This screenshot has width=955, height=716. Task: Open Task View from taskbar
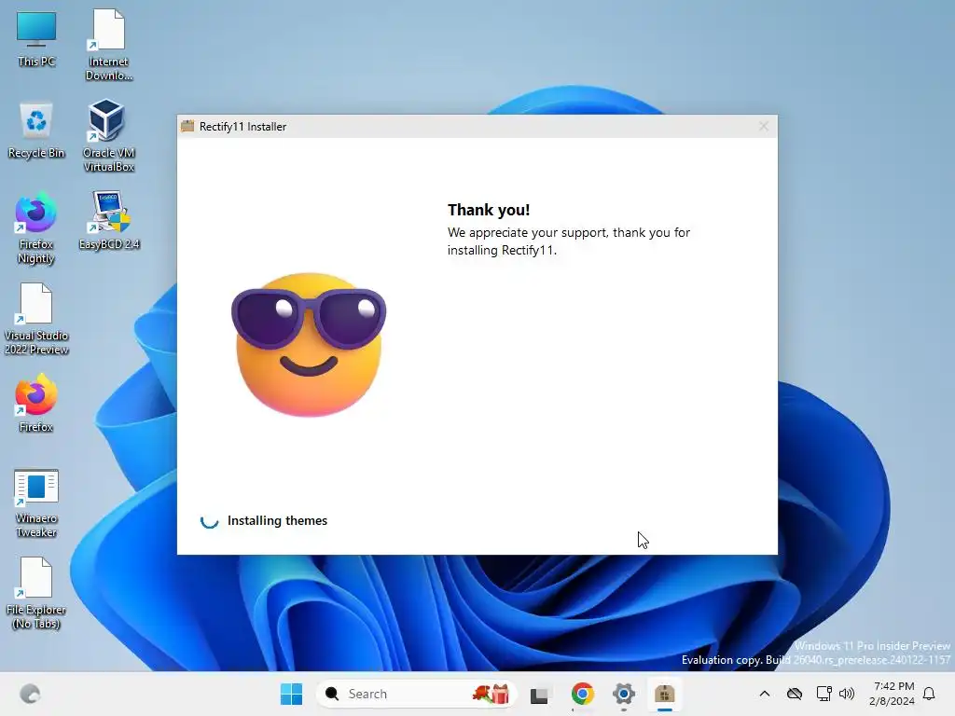tap(540, 694)
